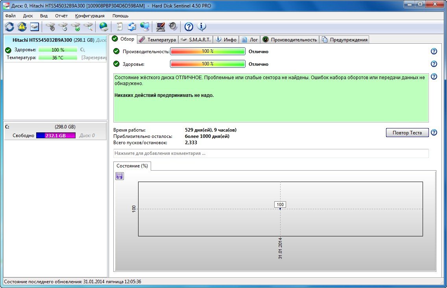Click help icon next to Повтор Теста
The width and height of the screenshot is (447, 288).
click(434, 132)
